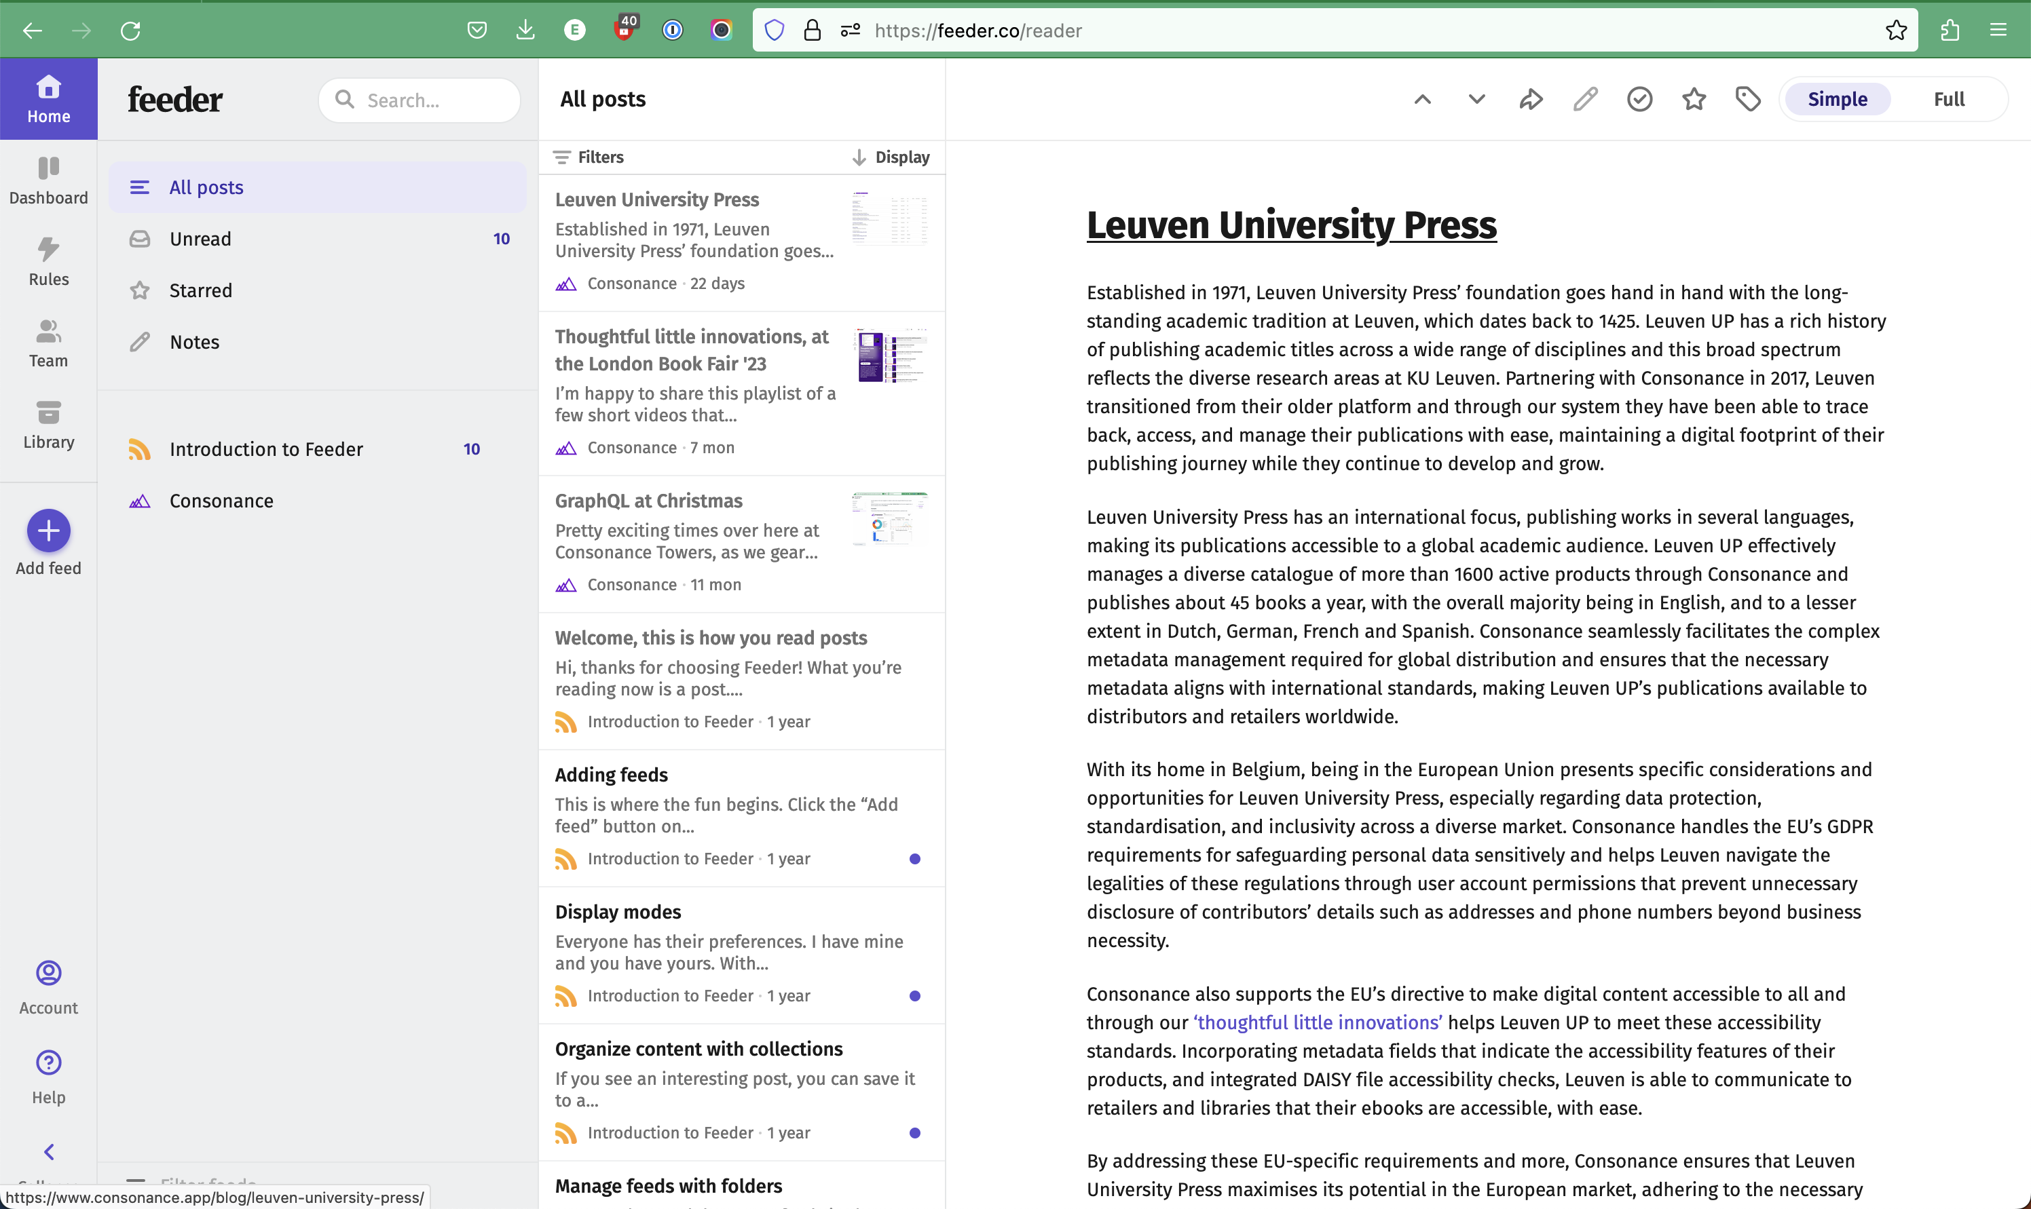Follow the 'thoughtful little innovations' link

1317,1022
